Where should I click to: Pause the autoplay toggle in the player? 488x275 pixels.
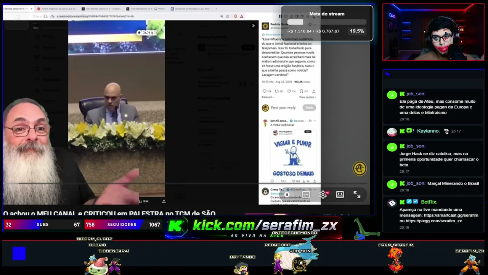[x=287, y=194]
